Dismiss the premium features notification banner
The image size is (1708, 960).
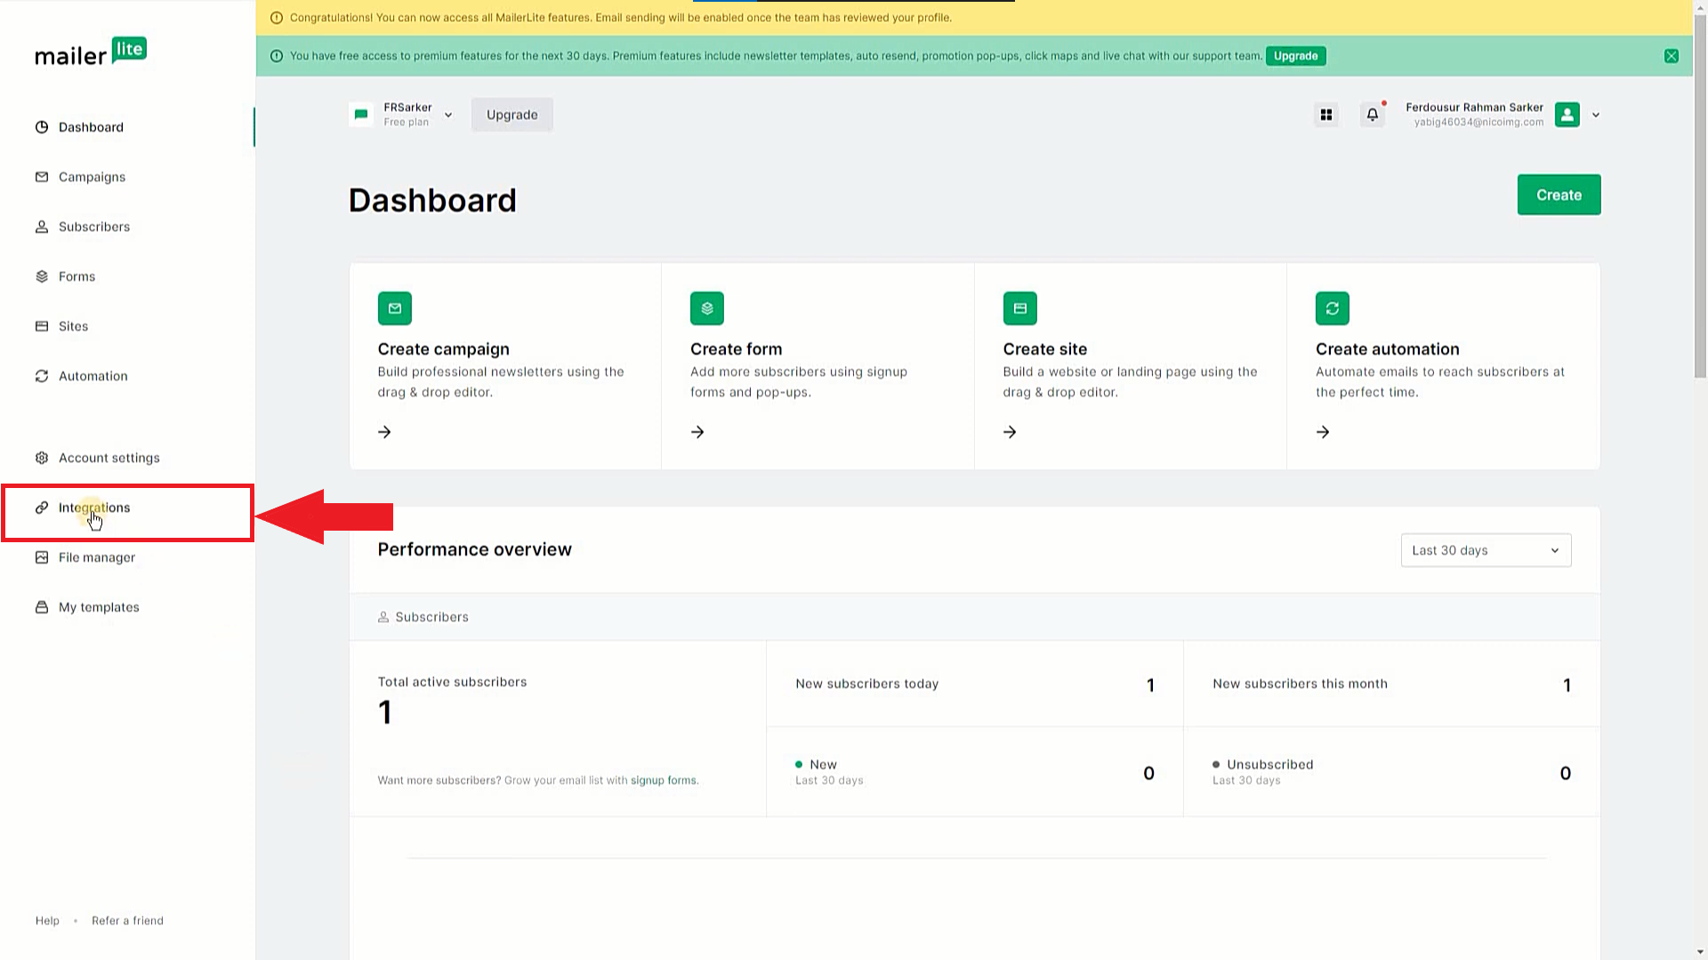(1672, 55)
